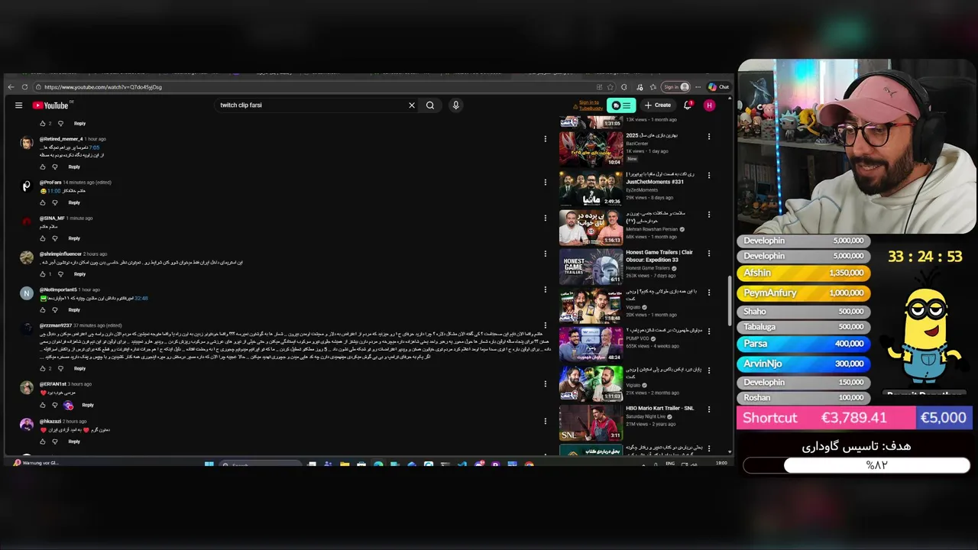
Task: Open the Sign in to TubeBuddy link
Action: pos(589,105)
